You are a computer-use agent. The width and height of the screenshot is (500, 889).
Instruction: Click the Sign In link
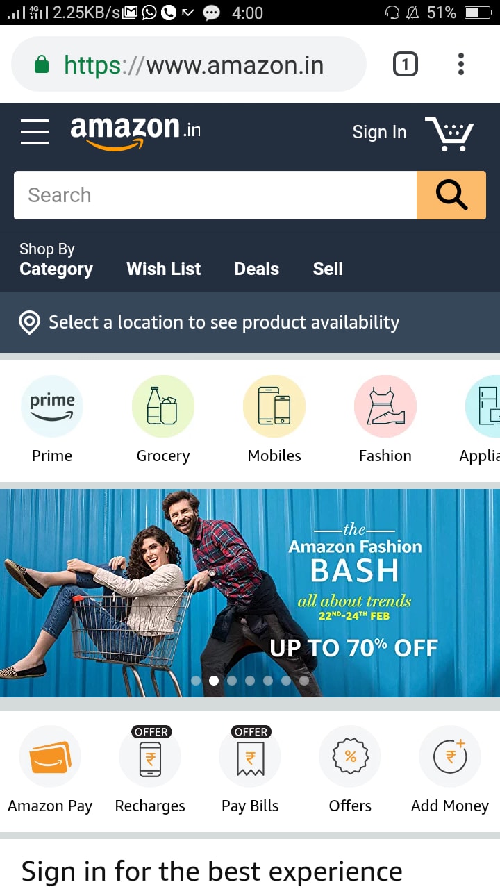tap(379, 132)
